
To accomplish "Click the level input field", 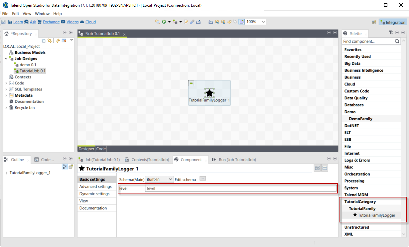I will point(241,188).
